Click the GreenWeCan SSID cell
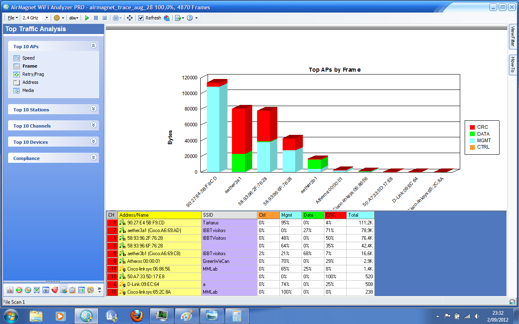The width and height of the screenshot is (519, 324). point(229,261)
